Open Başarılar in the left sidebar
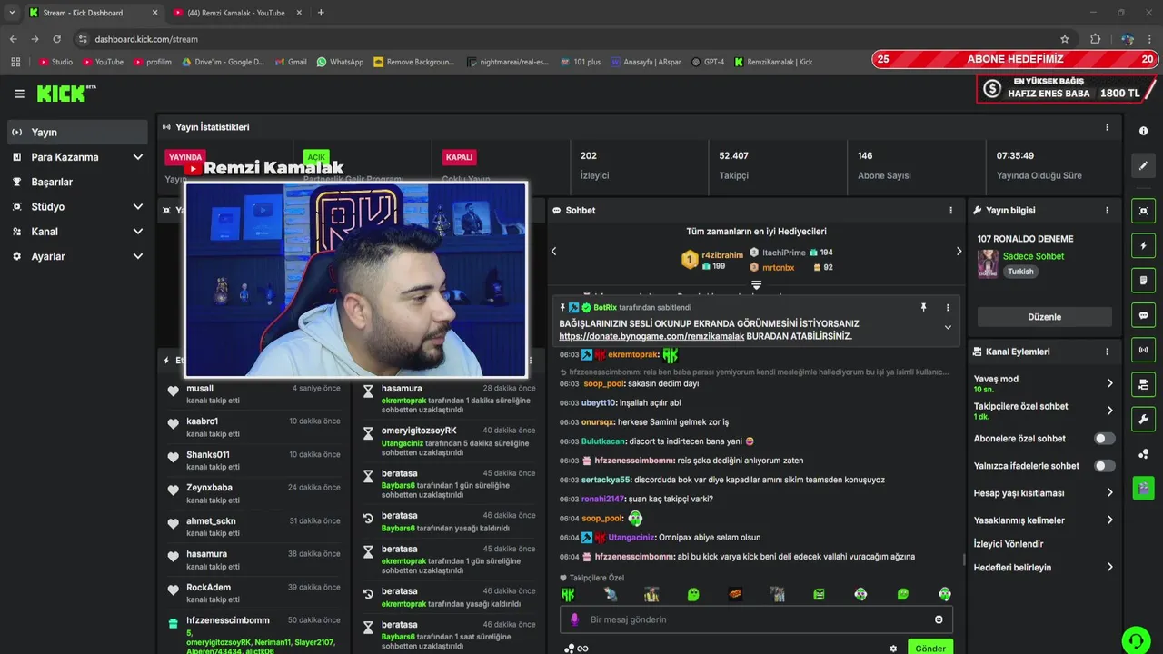Image resolution: width=1163 pixels, height=654 pixels. 76,182
